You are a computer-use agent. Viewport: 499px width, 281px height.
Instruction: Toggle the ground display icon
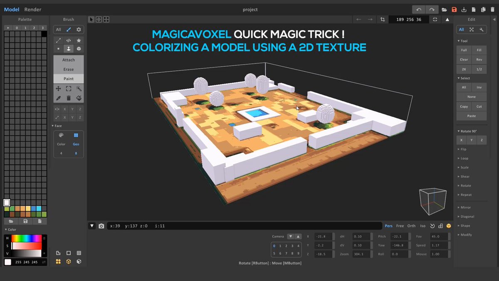58,253
